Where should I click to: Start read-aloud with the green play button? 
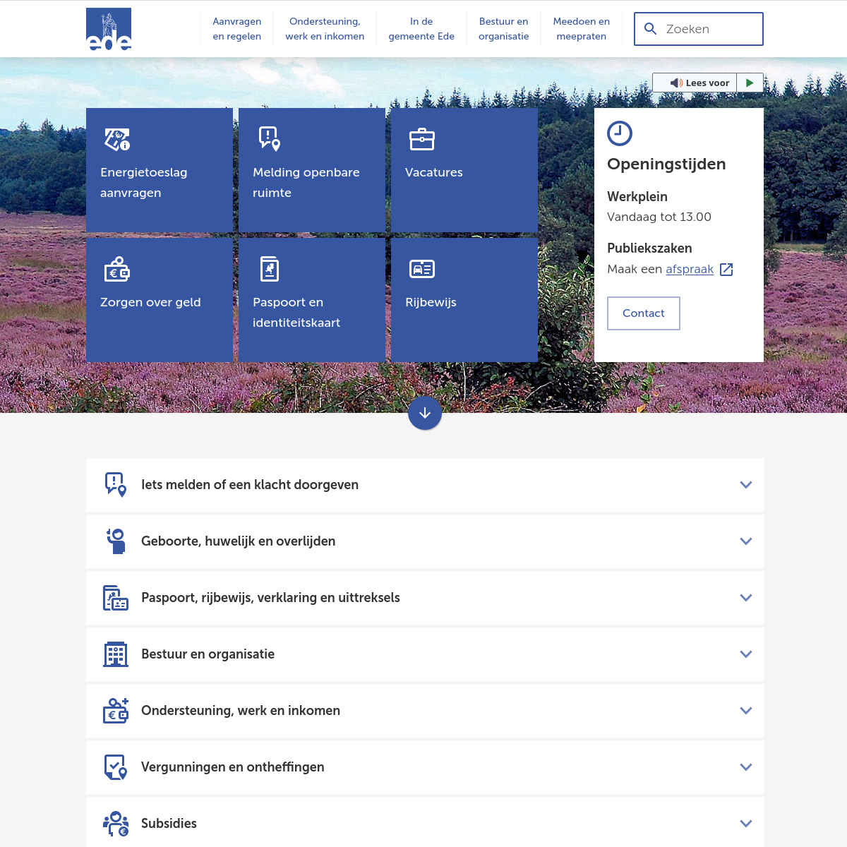pyautogui.click(x=750, y=83)
